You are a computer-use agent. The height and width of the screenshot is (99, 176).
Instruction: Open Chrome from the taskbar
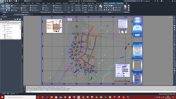[x=83, y=97]
